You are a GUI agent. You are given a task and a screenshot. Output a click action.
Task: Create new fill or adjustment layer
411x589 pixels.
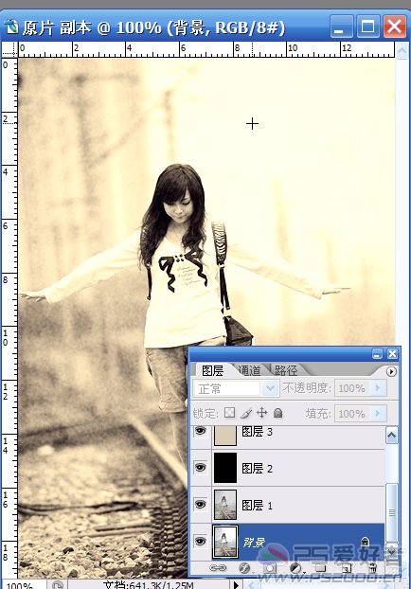[295, 567]
